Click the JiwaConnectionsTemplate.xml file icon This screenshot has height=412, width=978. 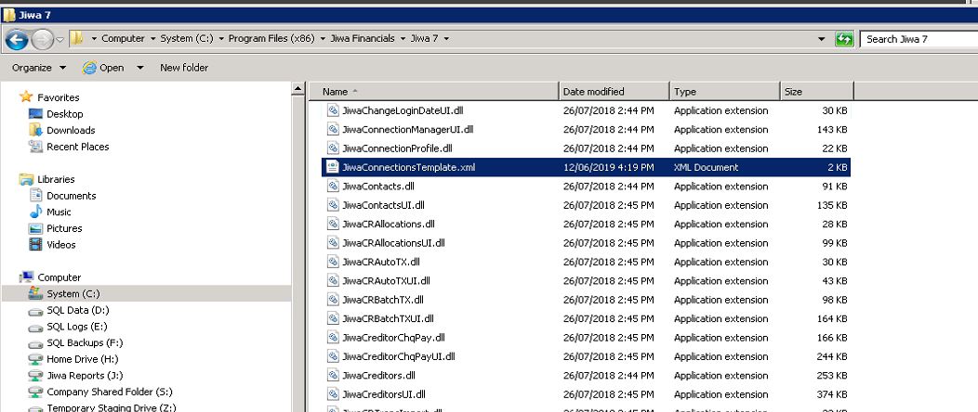[333, 167]
